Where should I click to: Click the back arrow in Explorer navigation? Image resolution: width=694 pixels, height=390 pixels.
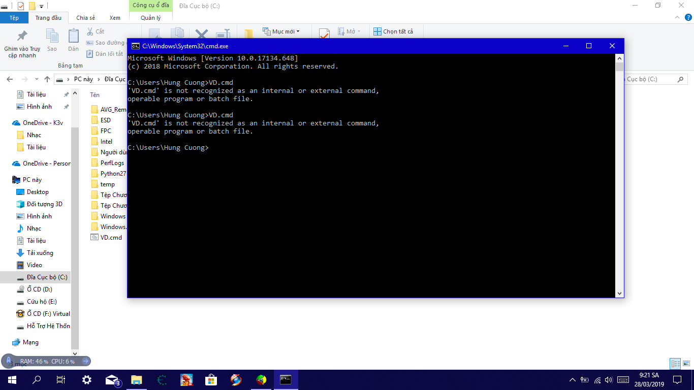coord(10,79)
